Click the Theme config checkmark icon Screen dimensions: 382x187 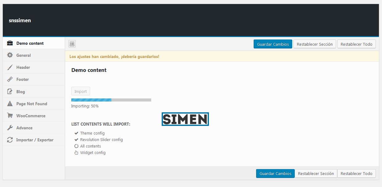[x=76, y=133]
